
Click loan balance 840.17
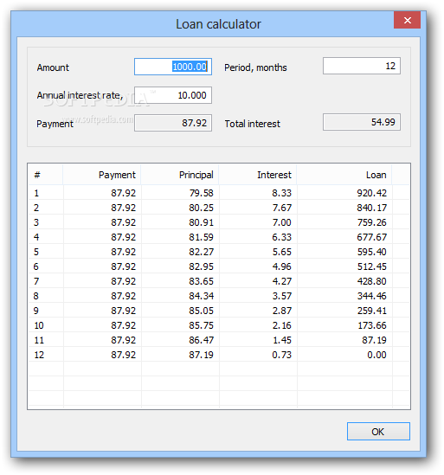point(371,208)
